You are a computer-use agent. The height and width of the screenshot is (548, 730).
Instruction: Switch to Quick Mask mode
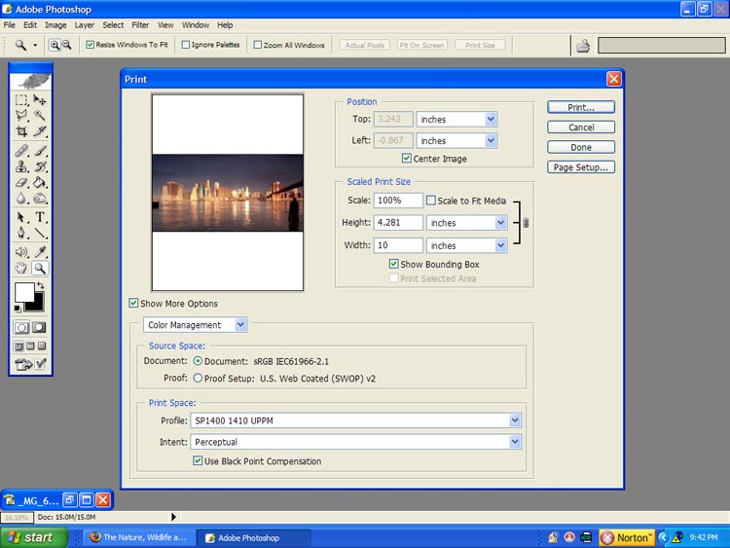[x=39, y=327]
